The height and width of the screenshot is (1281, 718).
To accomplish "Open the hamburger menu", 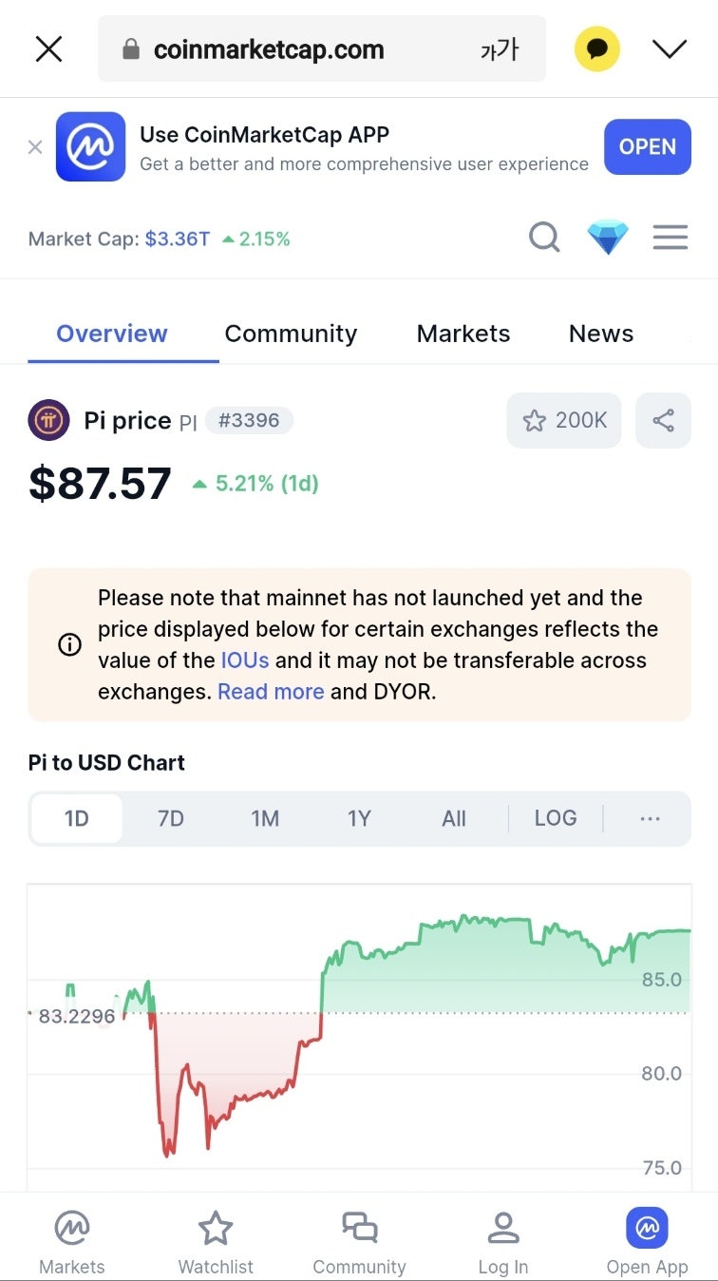I will [671, 237].
